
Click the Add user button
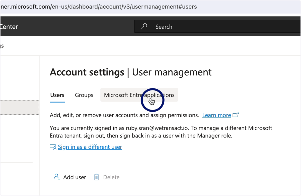tap(70, 177)
